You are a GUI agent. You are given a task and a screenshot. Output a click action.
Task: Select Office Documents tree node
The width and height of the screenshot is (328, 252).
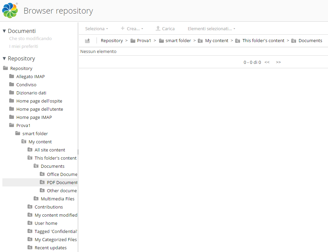coord(62,174)
